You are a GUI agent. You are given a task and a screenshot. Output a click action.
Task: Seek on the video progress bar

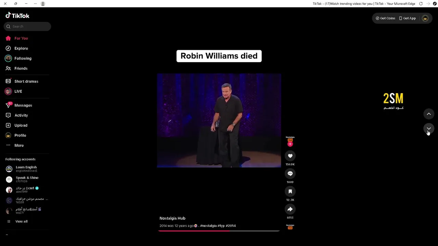pyautogui.click(x=219, y=231)
